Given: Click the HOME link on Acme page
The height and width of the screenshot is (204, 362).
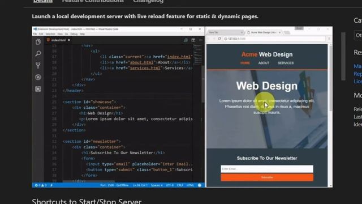Looking at the screenshot, I should coord(245,63).
